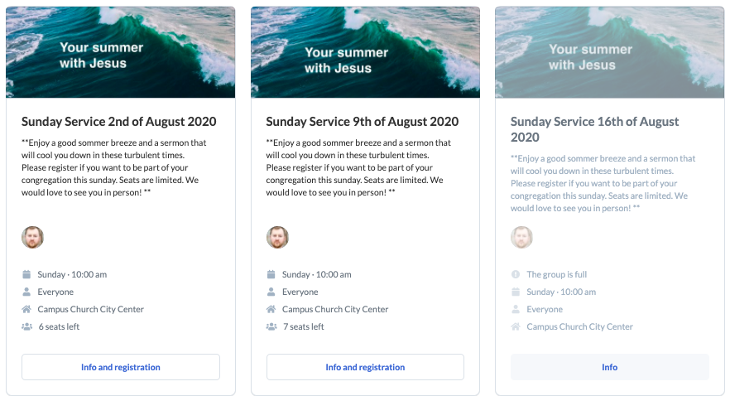Click home icon on 2nd of August card
This screenshot has width=730, height=396.
[26, 309]
